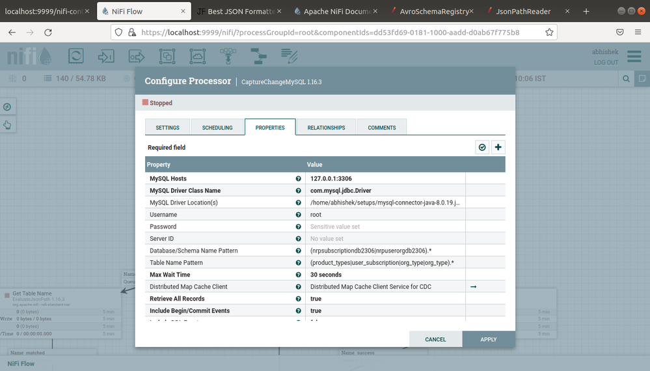Click the LOG OUT link
The height and width of the screenshot is (371, 650).
pos(606,62)
